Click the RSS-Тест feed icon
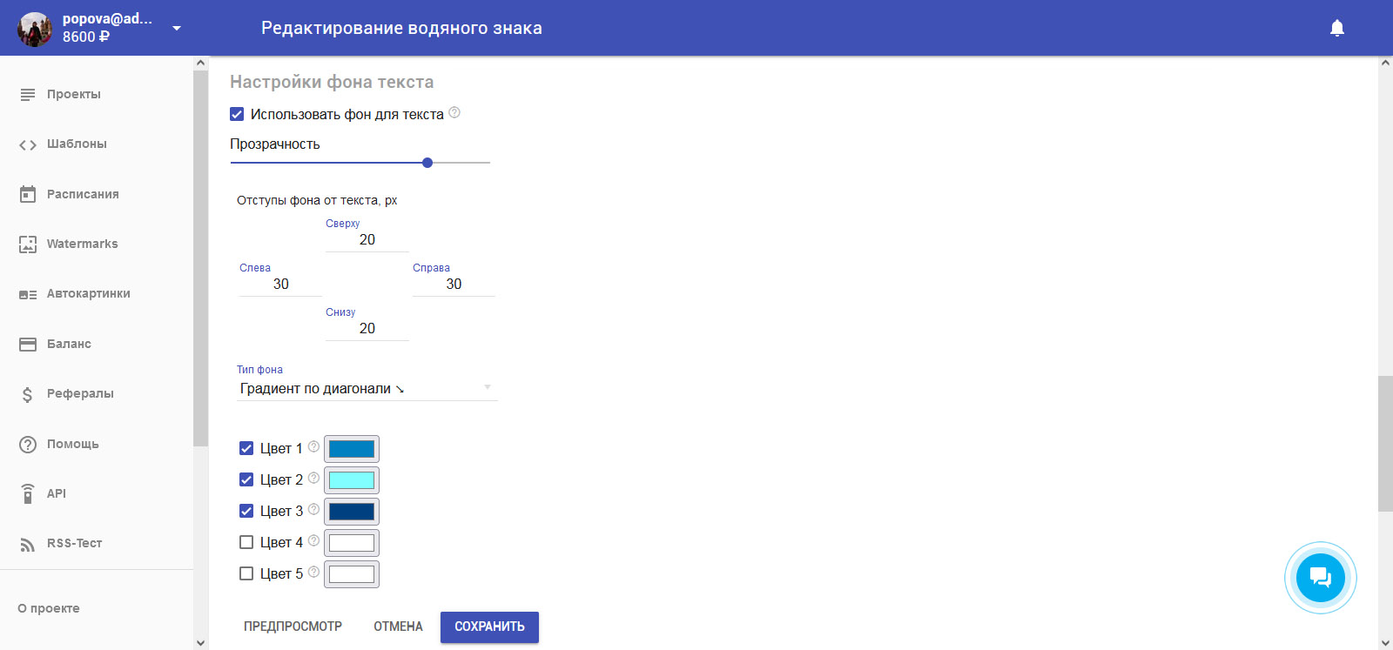The height and width of the screenshot is (650, 1393). (x=28, y=544)
